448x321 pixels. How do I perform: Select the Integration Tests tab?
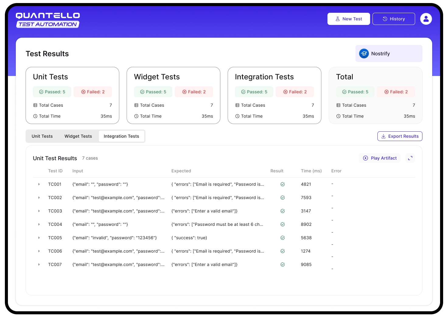[x=121, y=136]
